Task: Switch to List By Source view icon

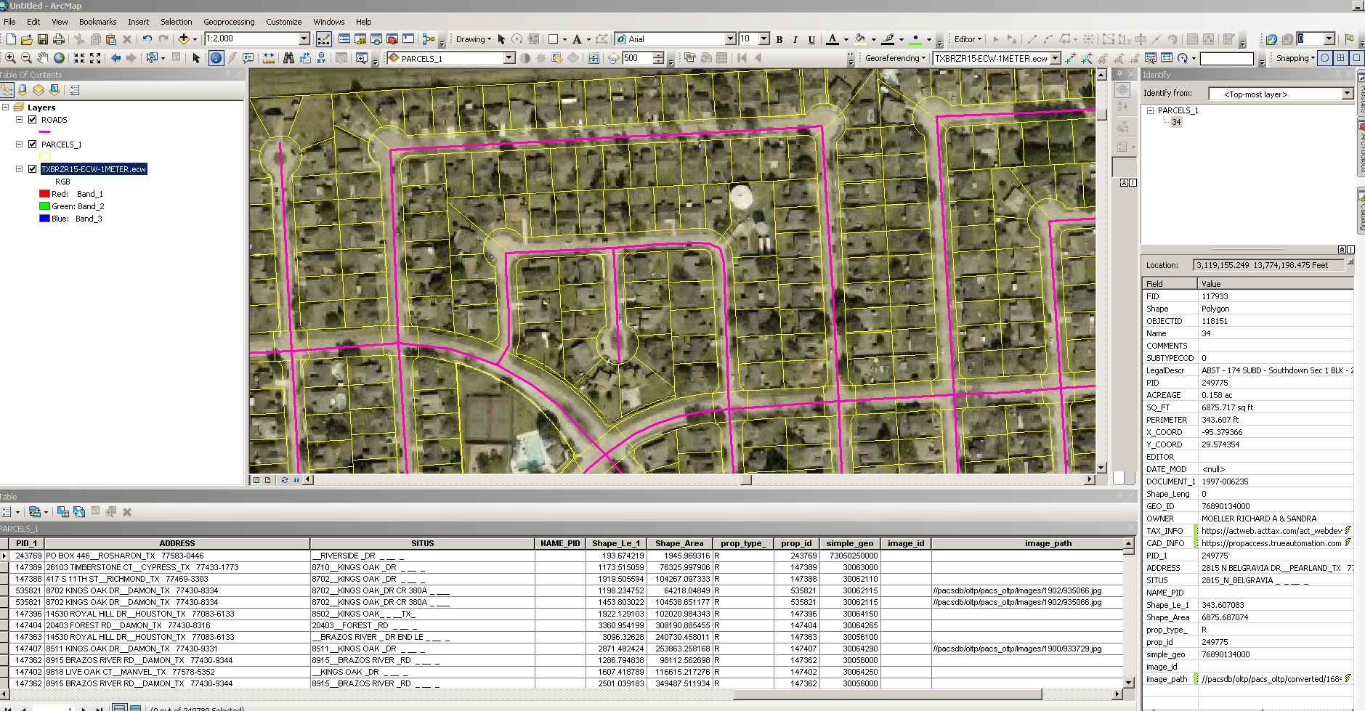Action: click(23, 90)
